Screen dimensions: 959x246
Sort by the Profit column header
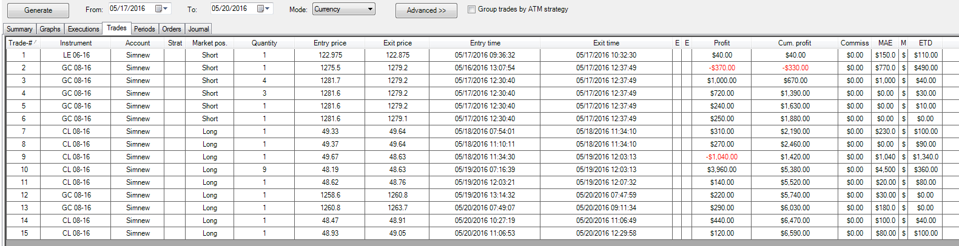(722, 43)
